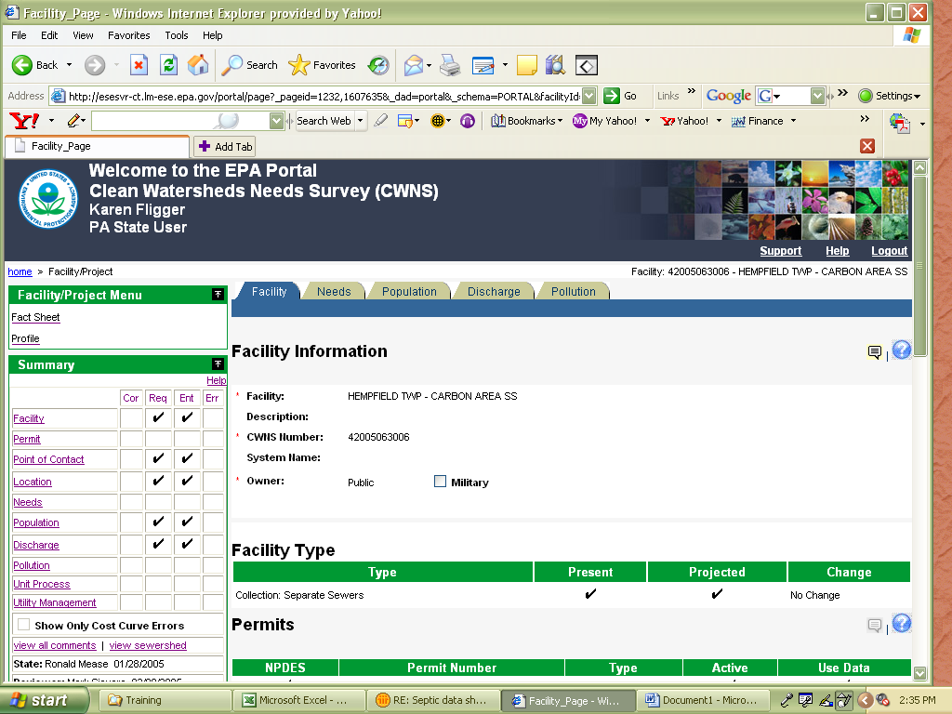This screenshot has height=714, width=952.
Task: Open Yahoo search field dropdown arrow
Action: coord(276,121)
